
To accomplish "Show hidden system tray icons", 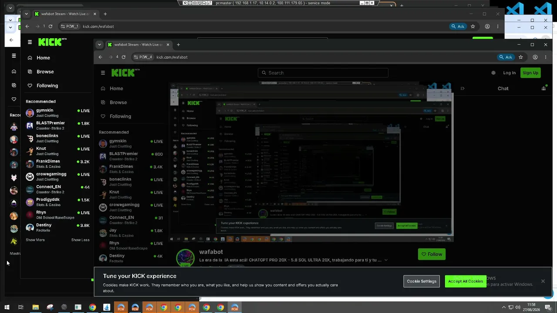I will [x=504, y=307].
